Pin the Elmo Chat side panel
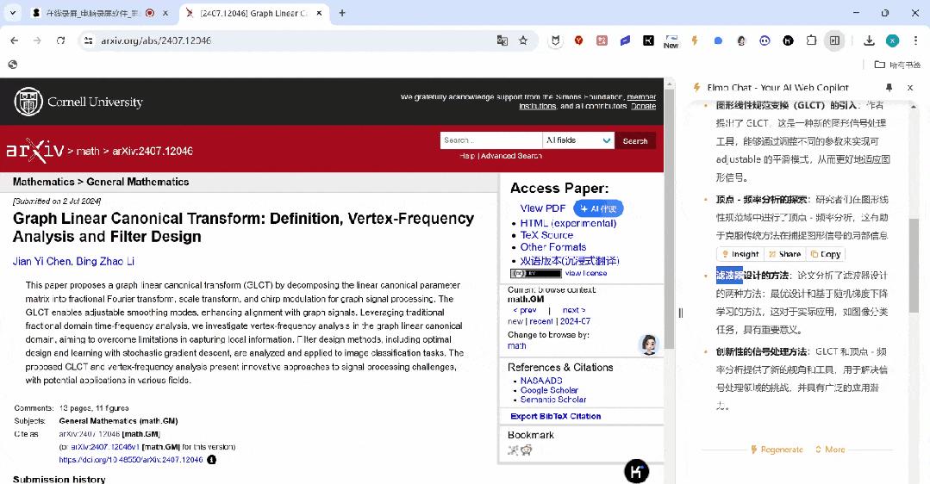The height and width of the screenshot is (484, 930). point(889,88)
